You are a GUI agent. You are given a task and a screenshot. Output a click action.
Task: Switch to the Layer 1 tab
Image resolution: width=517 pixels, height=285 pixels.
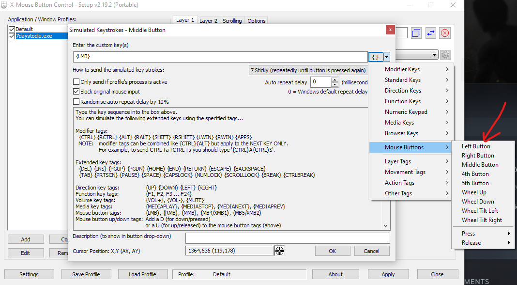point(185,20)
